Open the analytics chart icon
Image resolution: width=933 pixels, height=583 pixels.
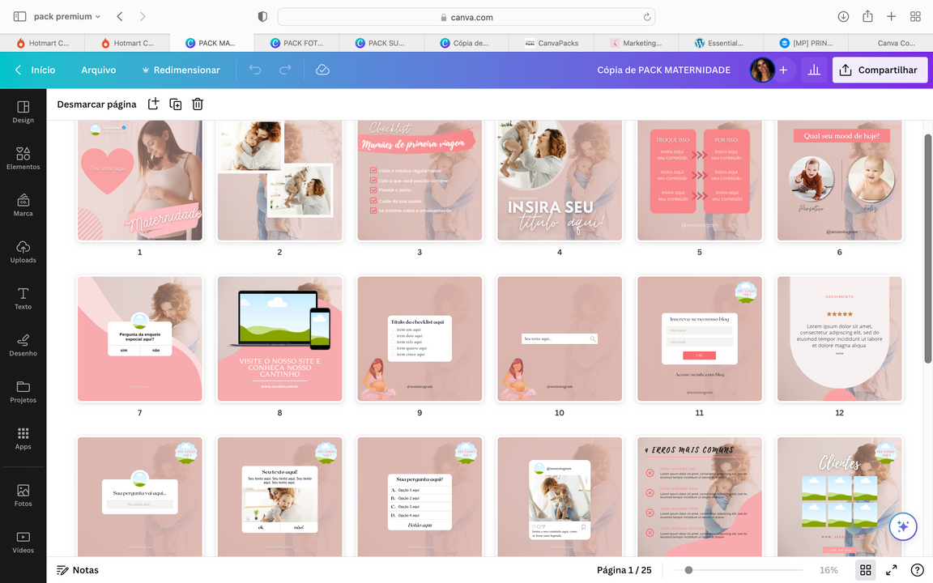814,70
